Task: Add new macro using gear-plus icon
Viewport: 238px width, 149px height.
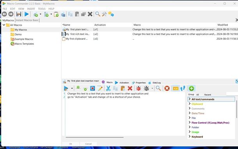Action: tap(36, 14)
